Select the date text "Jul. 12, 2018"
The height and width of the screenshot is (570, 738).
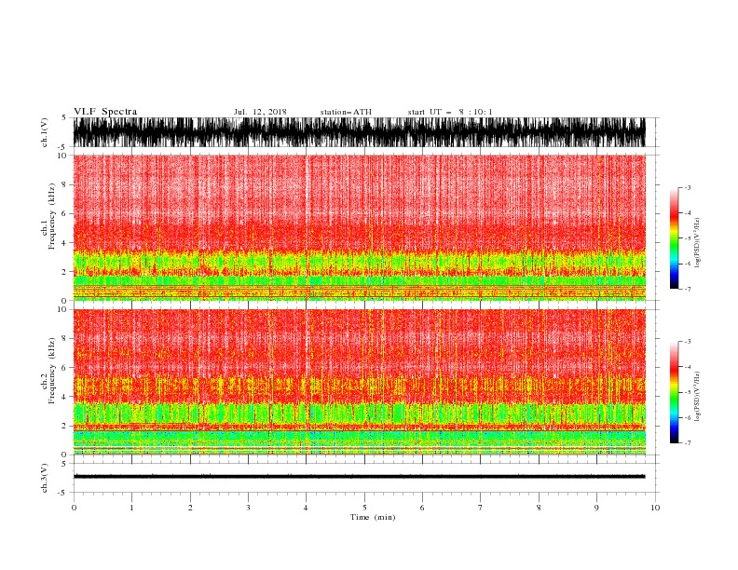pyautogui.click(x=260, y=112)
